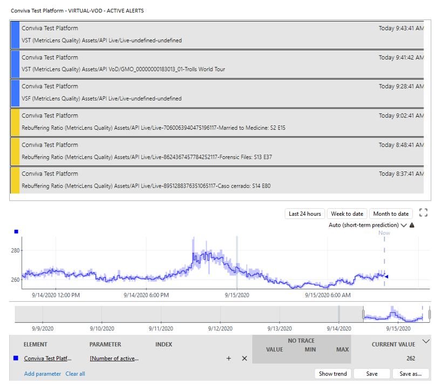The image size is (435, 385).
Task: Click the Save button
Action: click(x=372, y=374)
